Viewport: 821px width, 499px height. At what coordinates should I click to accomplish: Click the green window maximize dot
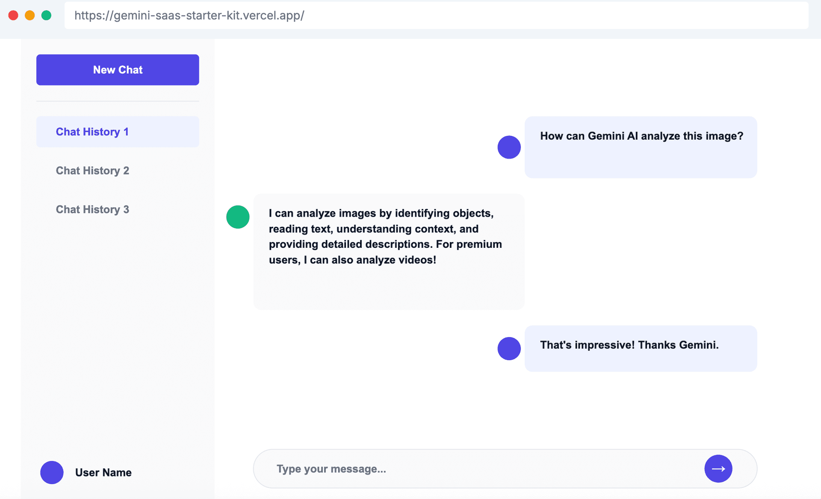tap(46, 15)
